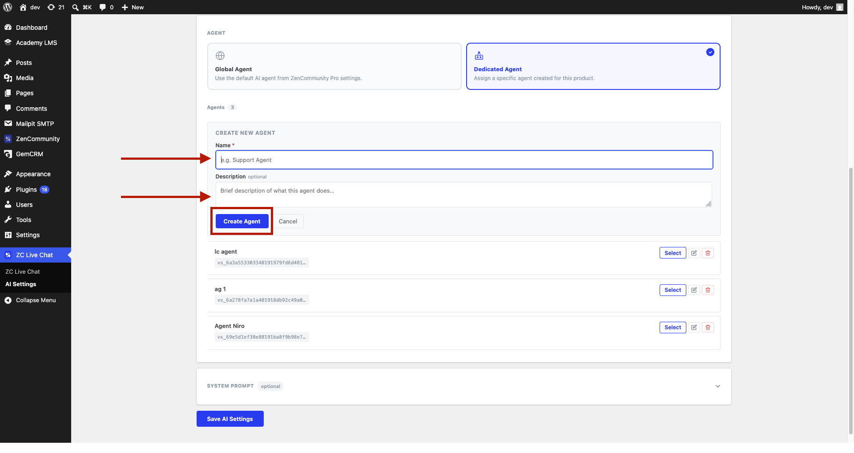Viewport: 854px width, 453px height.
Task: Select the ag 1 agent
Action: coord(673,290)
